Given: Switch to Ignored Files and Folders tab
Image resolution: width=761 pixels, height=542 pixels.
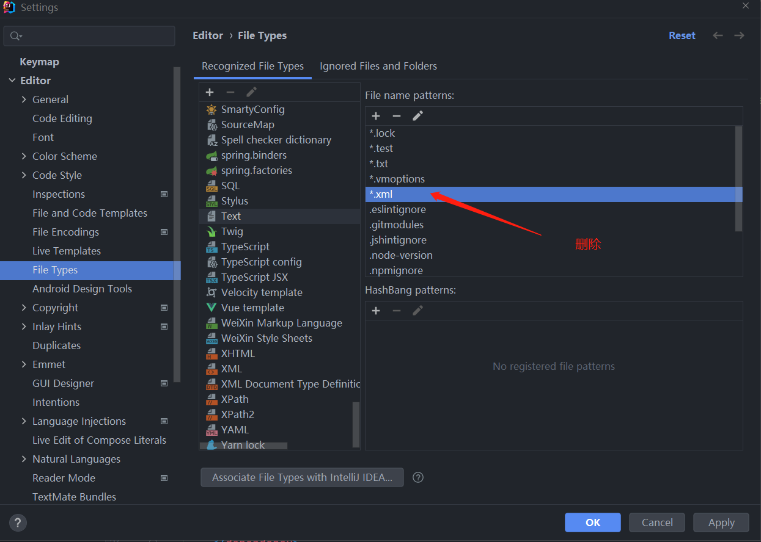Looking at the screenshot, I should click(378, 66).
